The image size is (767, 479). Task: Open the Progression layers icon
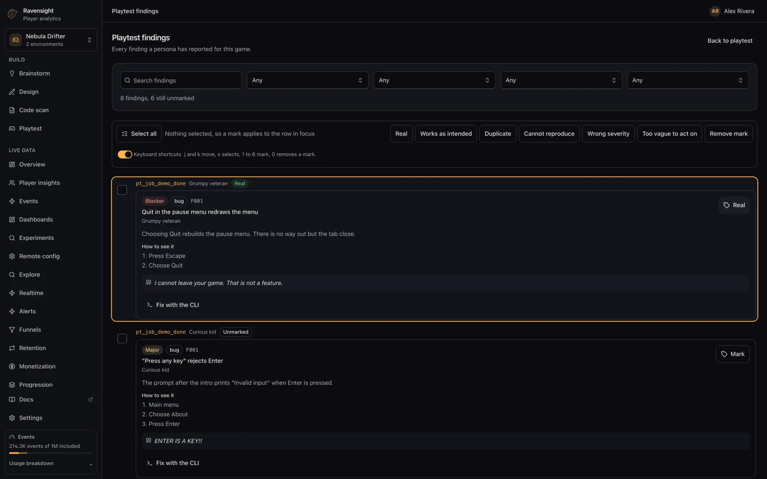point(12,385)
